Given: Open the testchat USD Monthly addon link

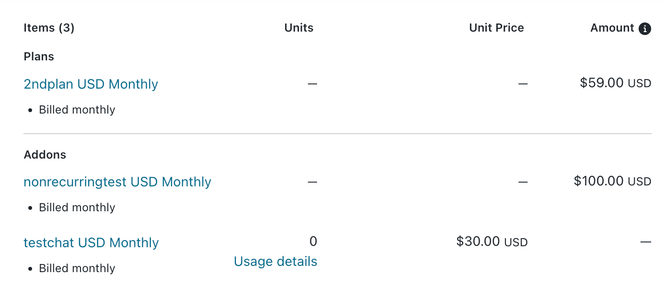Looking at the screenshot, I should [x=91, y=243].
